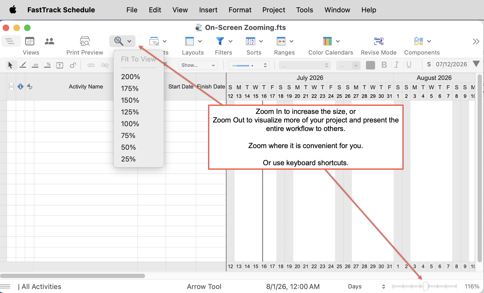Switch to the calendar view icon
Screen dimensions: 484x293
pyautogui.click(x=29, y=41)
